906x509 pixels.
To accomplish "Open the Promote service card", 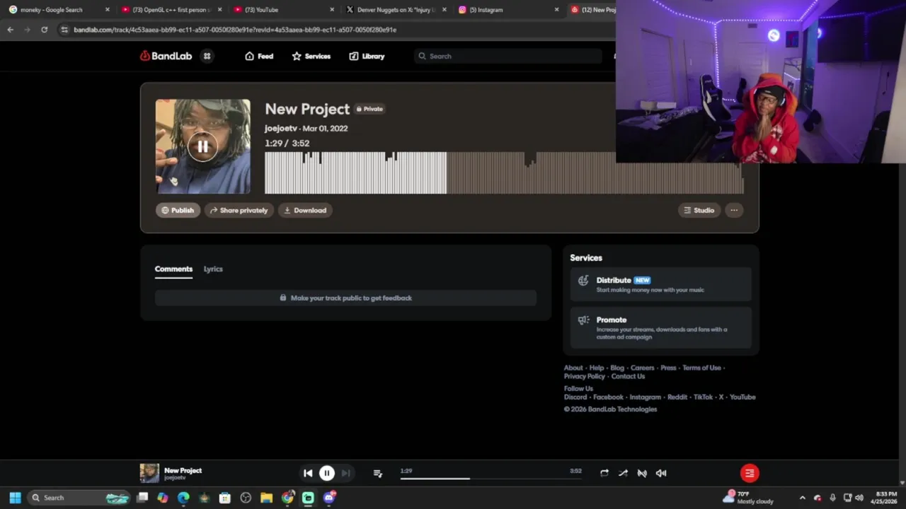I will [x=661, y=327].
